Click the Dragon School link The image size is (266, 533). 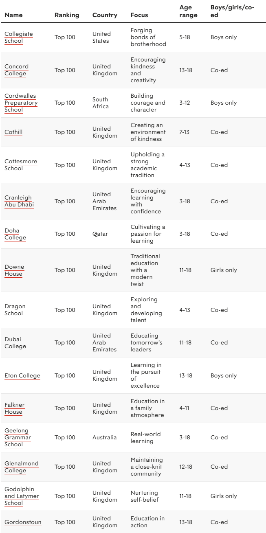tap(15, 310)
